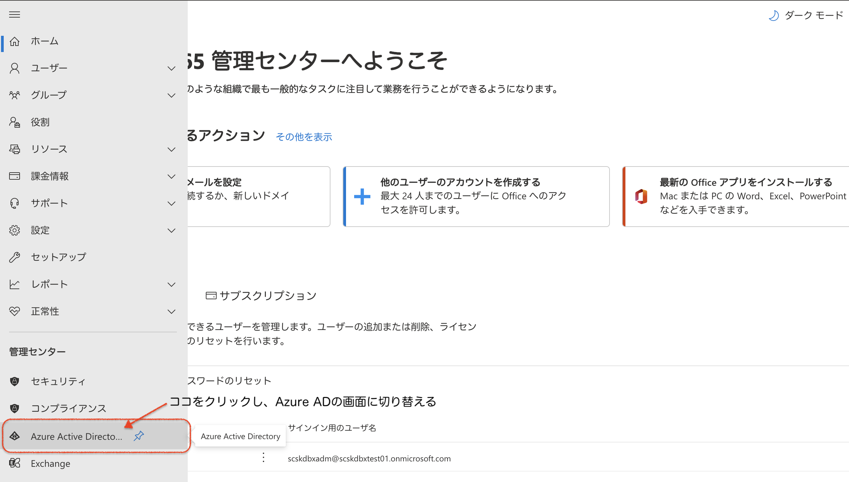Click the subscription (サブスクリプション) card icon
This screenshot has width=849, height=482.
[x=211, y=296]
